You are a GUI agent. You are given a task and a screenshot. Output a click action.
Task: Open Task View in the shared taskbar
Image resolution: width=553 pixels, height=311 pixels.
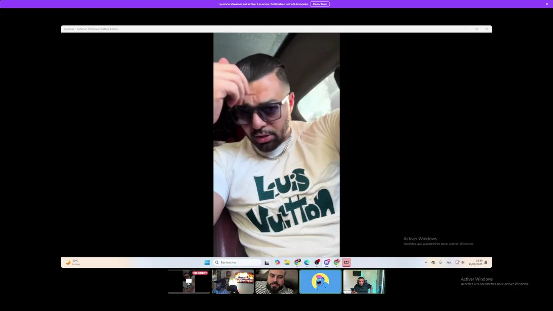point(267,263)
